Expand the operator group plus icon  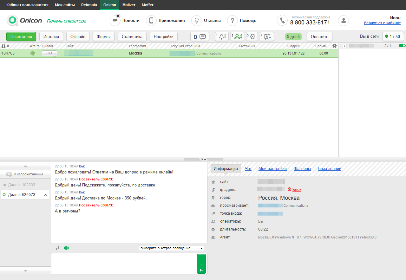tap(344, 46)
